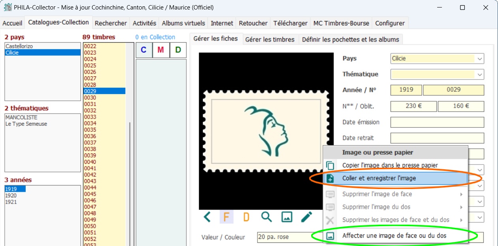Select stamp 0033 in the timbres list
Image resolution: width=498 pixels, height=246 pixels.
pyautogui.click(x=104, y=117)
